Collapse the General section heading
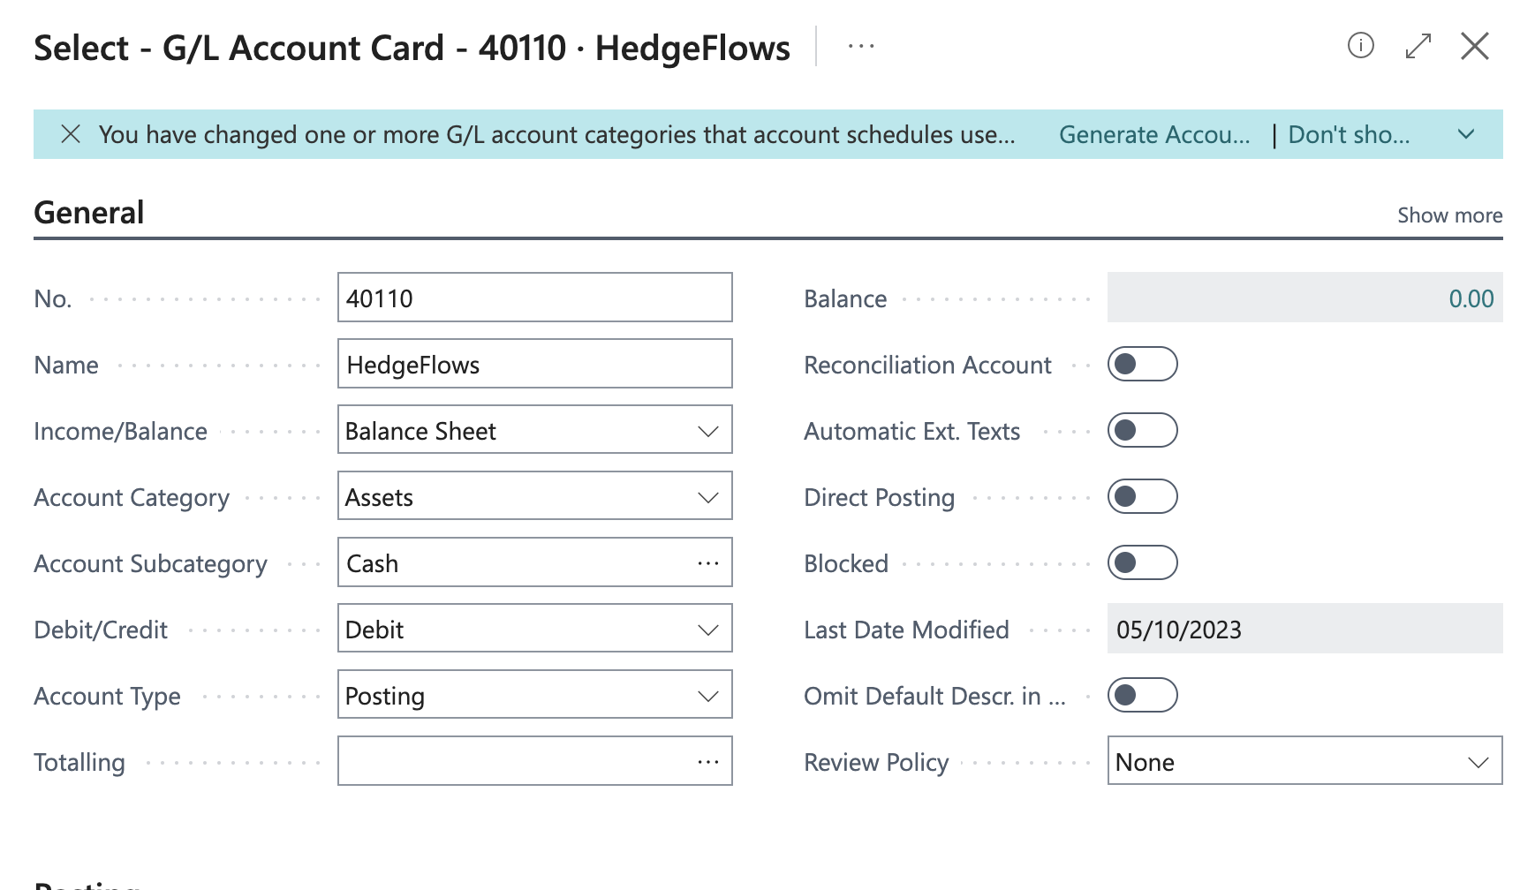 click(89, 213)
